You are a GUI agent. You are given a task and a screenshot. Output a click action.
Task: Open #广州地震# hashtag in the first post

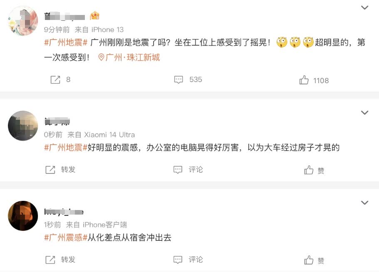tap(66, 43)
